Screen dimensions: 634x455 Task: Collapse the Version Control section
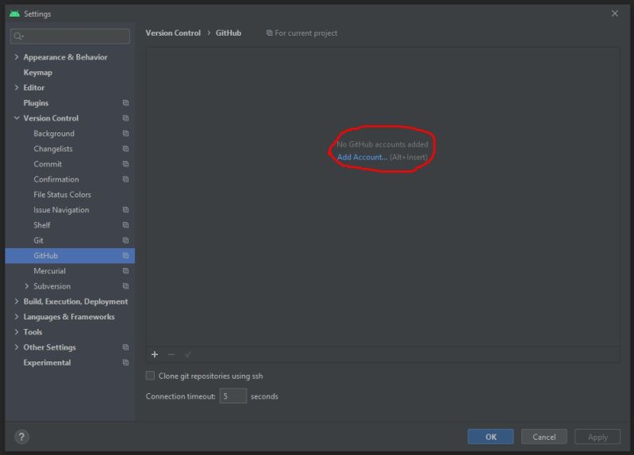tap(17, 118)
